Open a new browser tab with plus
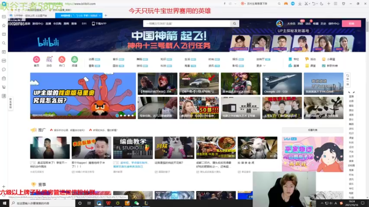This screenshot has height=207, width=369. point(106,16)
